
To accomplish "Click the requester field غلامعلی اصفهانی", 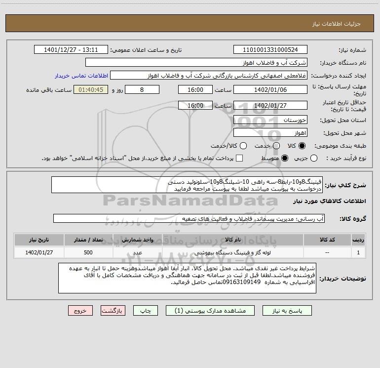I will click(209, 76).
